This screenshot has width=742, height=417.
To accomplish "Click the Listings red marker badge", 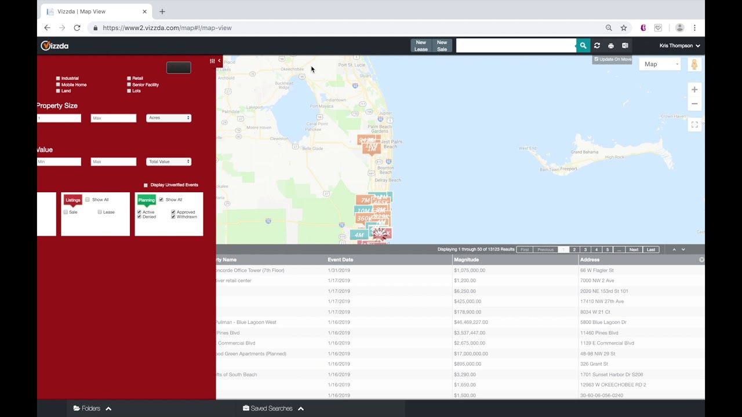I will click(x=73, y=200).
